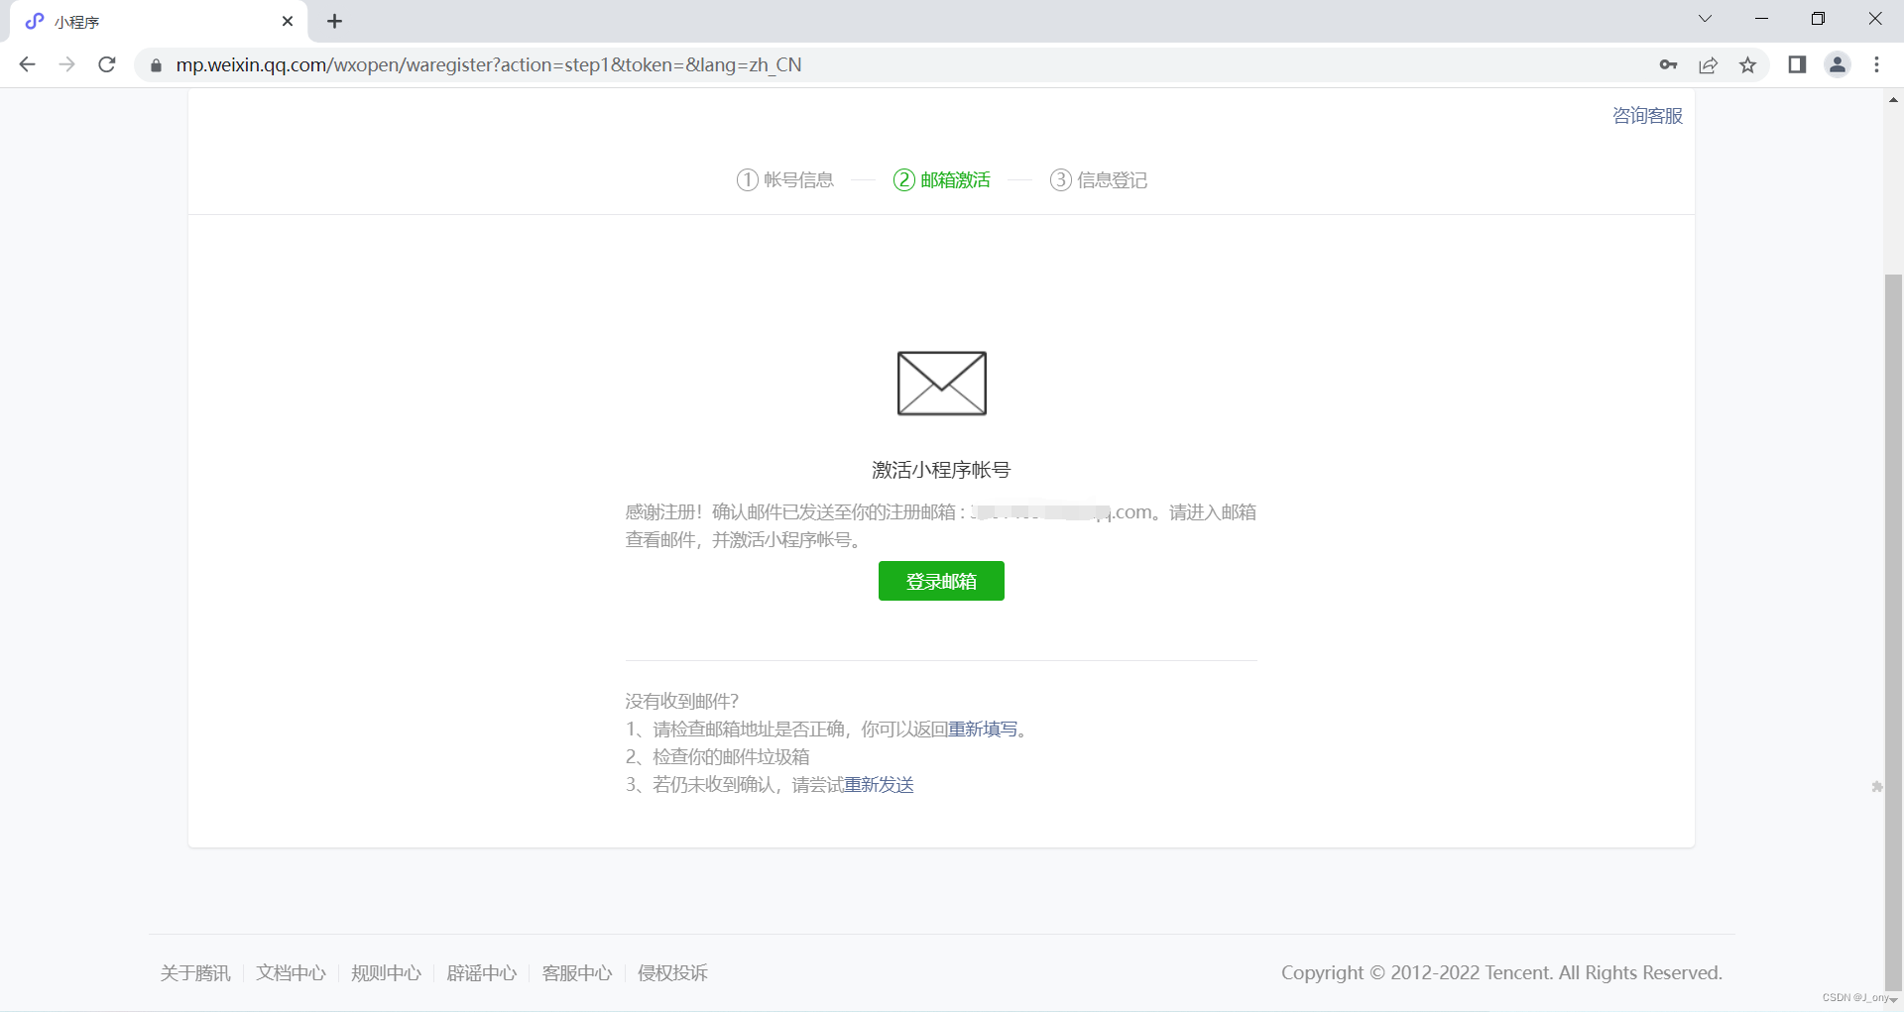Viewport: 1904px width, 1012px height.
Task: Bookmark this page with the star
Action: click(x=1747, y=64)
